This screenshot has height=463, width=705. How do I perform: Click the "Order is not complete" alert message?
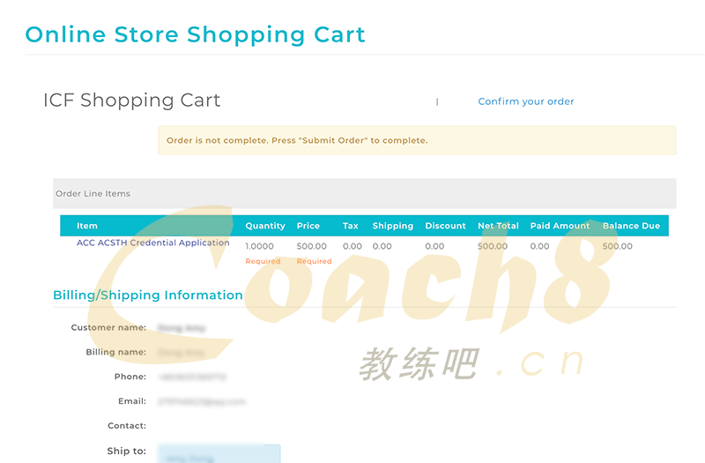coord(297,140)
